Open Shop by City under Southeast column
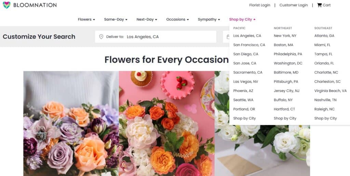The height and width of the screenshot is (176, 350). (x=325, y=118)
